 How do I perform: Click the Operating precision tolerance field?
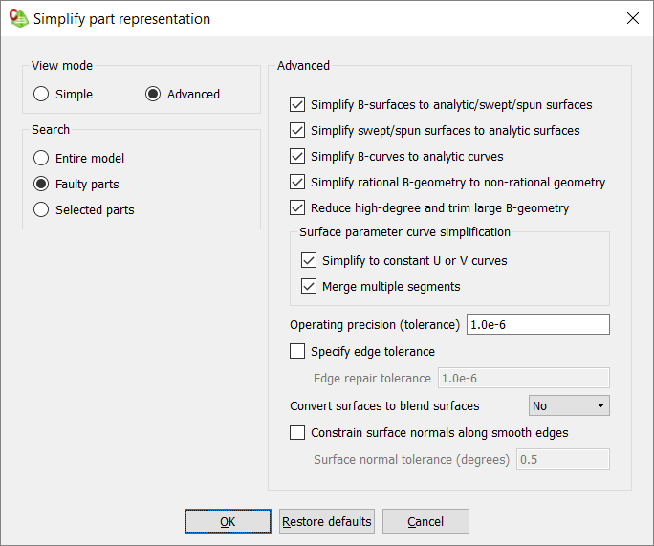tap(537, 324)
